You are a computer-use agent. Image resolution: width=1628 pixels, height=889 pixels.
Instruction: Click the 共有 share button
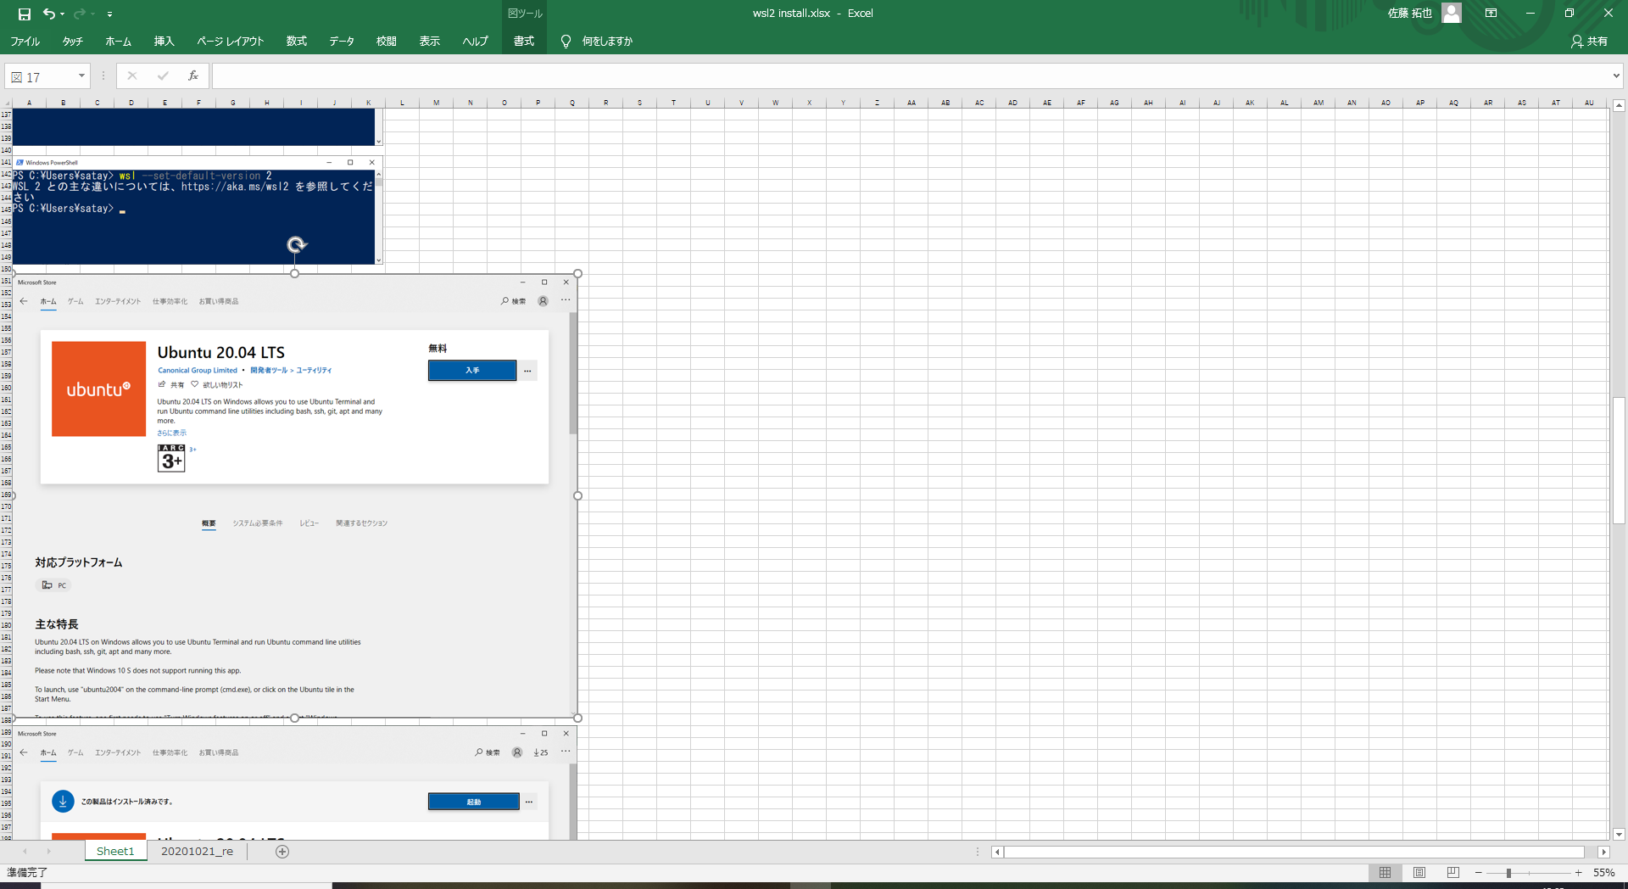point(1589,41)
